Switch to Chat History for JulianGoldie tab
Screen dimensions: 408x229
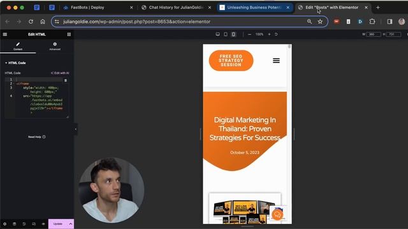point(176,8)
